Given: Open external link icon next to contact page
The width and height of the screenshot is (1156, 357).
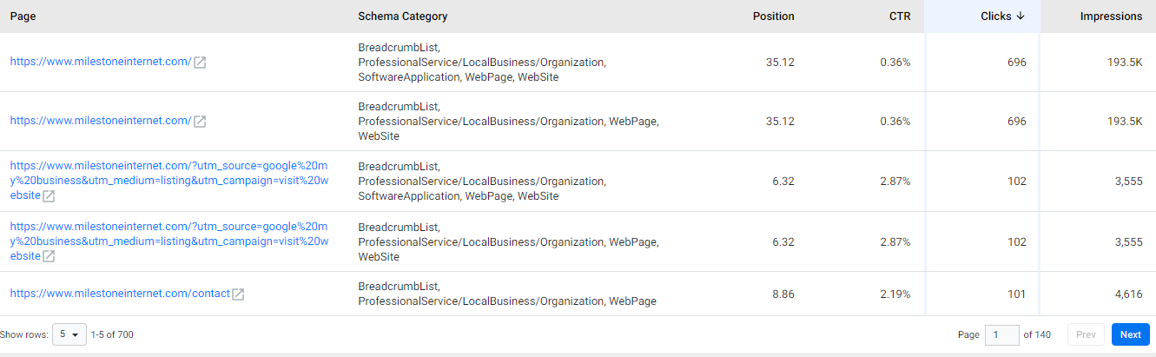Looking at the screenshot, I should tap(238, 294).
